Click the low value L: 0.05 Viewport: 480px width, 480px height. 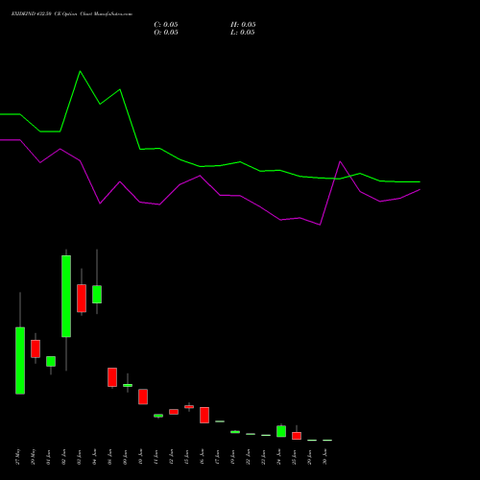tap(243, 33)
